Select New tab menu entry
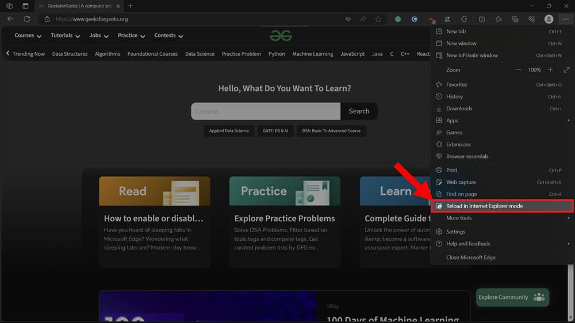The image size is (575, 323). point(501,31)
